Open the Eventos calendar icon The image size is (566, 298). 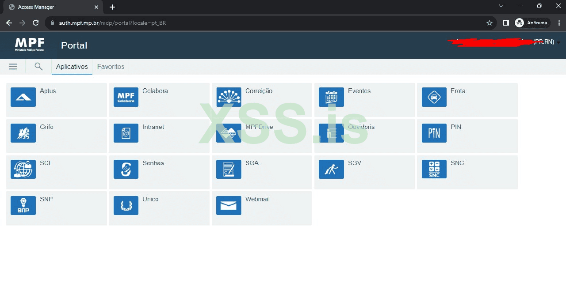tap(331, 97)
